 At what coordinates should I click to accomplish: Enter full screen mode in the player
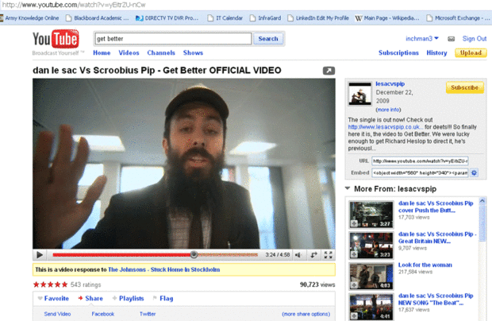click(329, 255)
